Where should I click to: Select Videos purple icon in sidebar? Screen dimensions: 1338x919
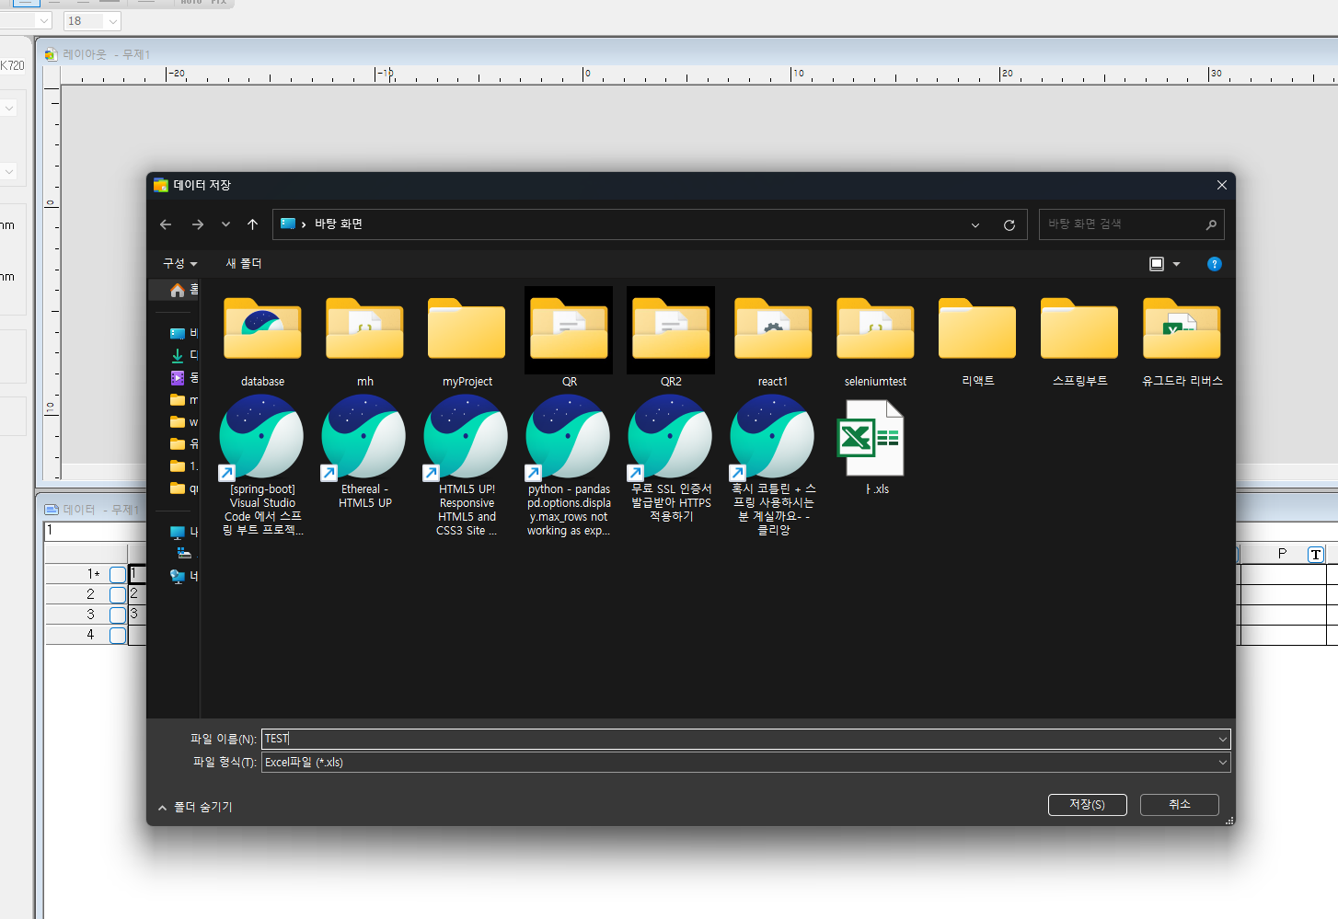pyautogui.click(x=178, y=377)
